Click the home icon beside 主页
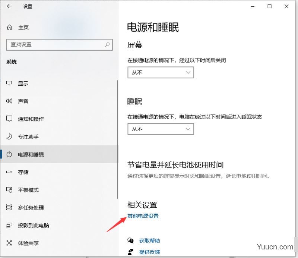This screenshot has width=298, height=258. pos(10,27)
